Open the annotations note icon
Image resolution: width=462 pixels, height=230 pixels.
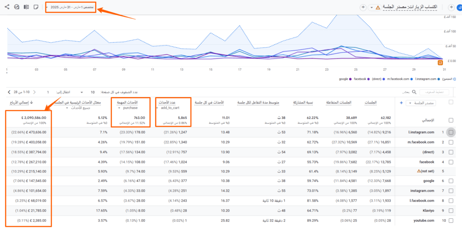[x=36, y=7]
